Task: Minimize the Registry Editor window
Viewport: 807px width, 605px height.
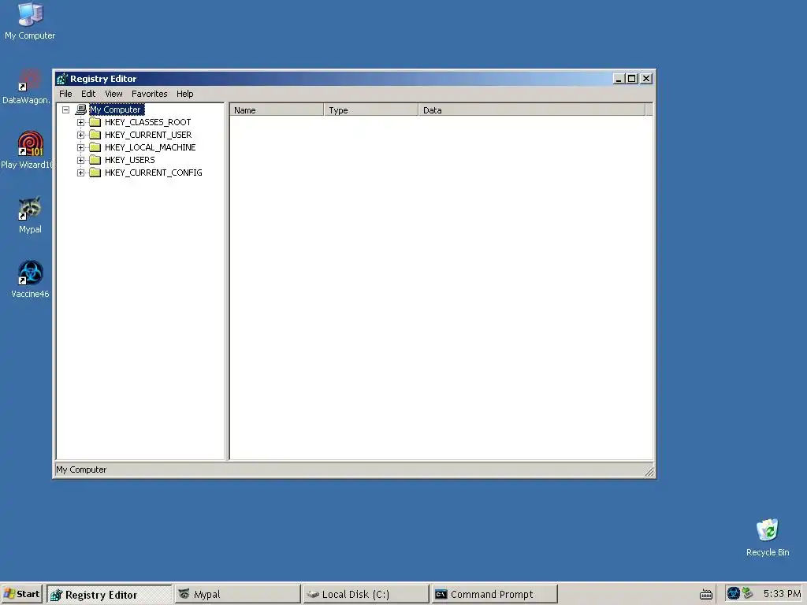Action: tap(619, 79)
